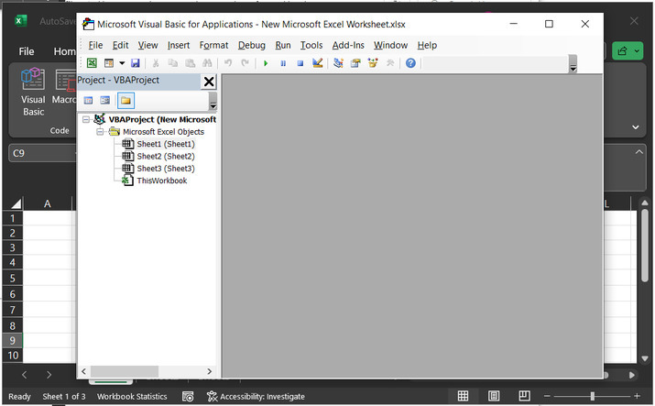Click the Redo arrow icon
This screenshot has height=406, width=655.
[246, 63]
